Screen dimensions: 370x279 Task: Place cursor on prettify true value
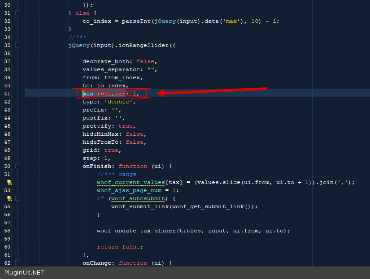126,126
